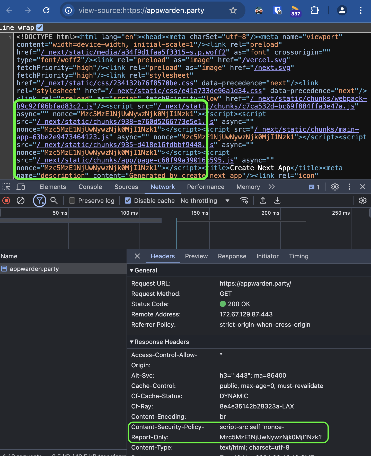Toggle the network filter funnel icon

40,200
